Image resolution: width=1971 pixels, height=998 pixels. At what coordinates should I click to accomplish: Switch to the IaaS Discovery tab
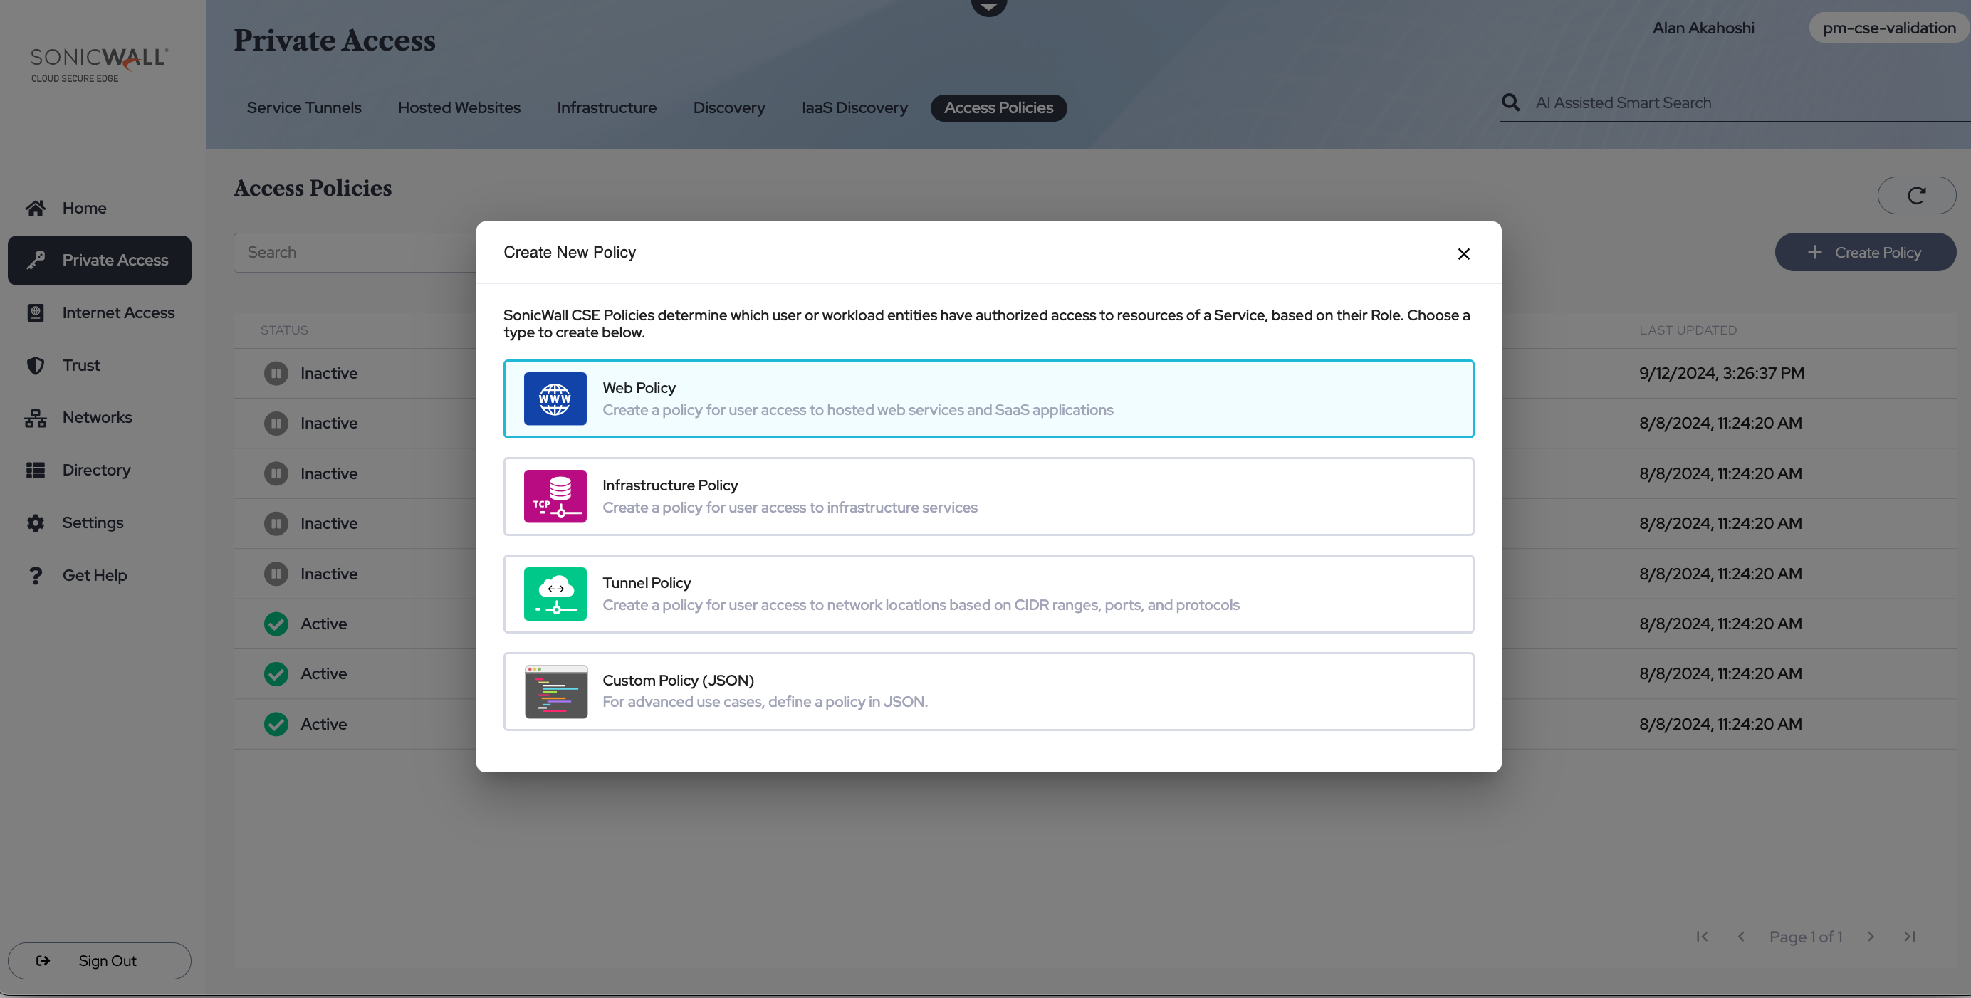[x=854, y=107]
